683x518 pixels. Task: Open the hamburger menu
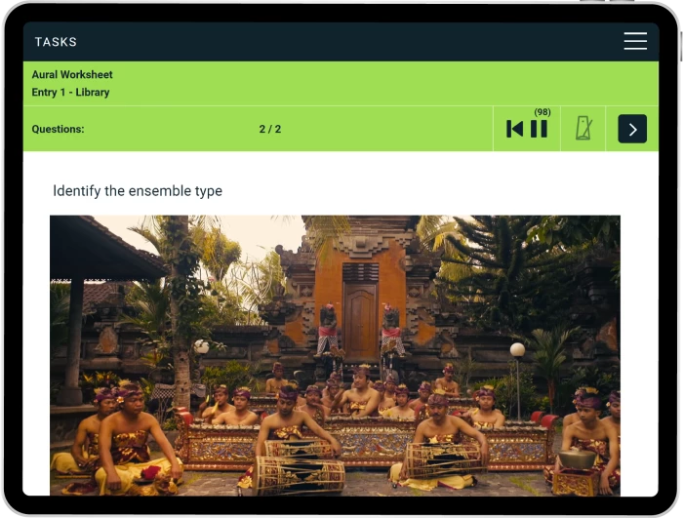click(635, 41)
